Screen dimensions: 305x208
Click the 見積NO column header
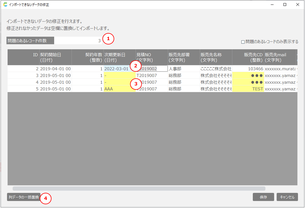152,57
